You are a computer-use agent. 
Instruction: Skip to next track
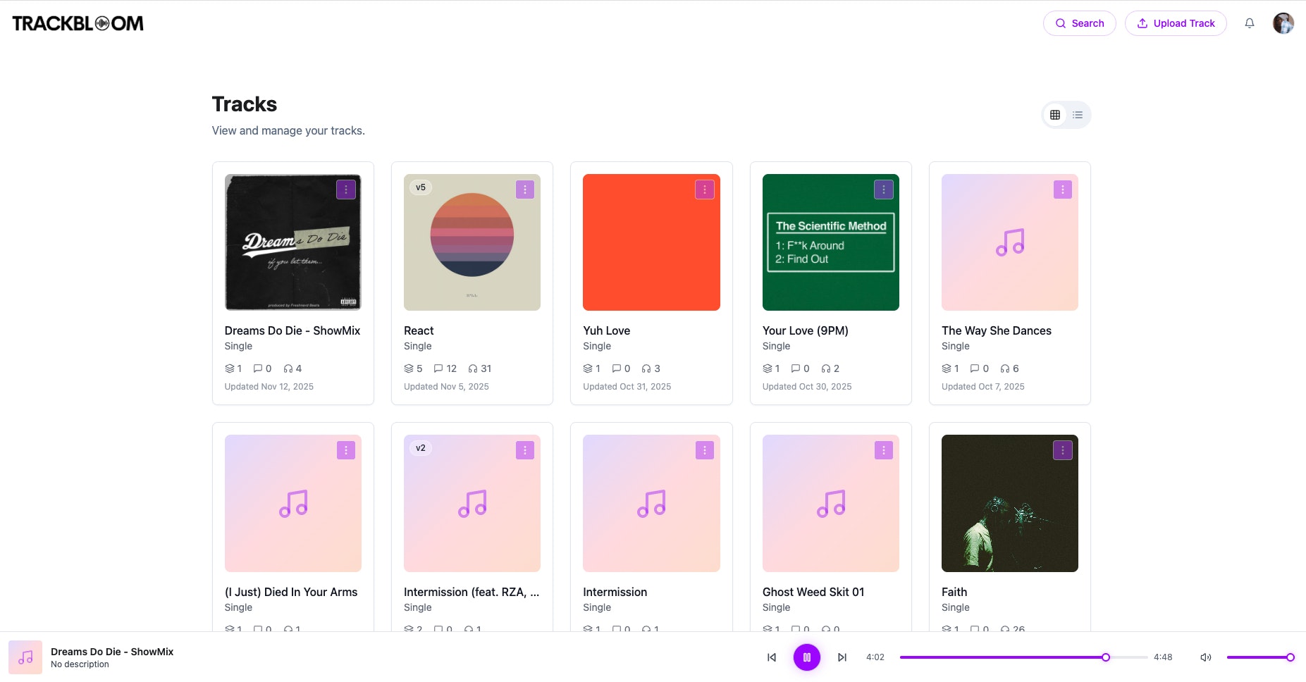pyautogui.click(x=842, y=657)
